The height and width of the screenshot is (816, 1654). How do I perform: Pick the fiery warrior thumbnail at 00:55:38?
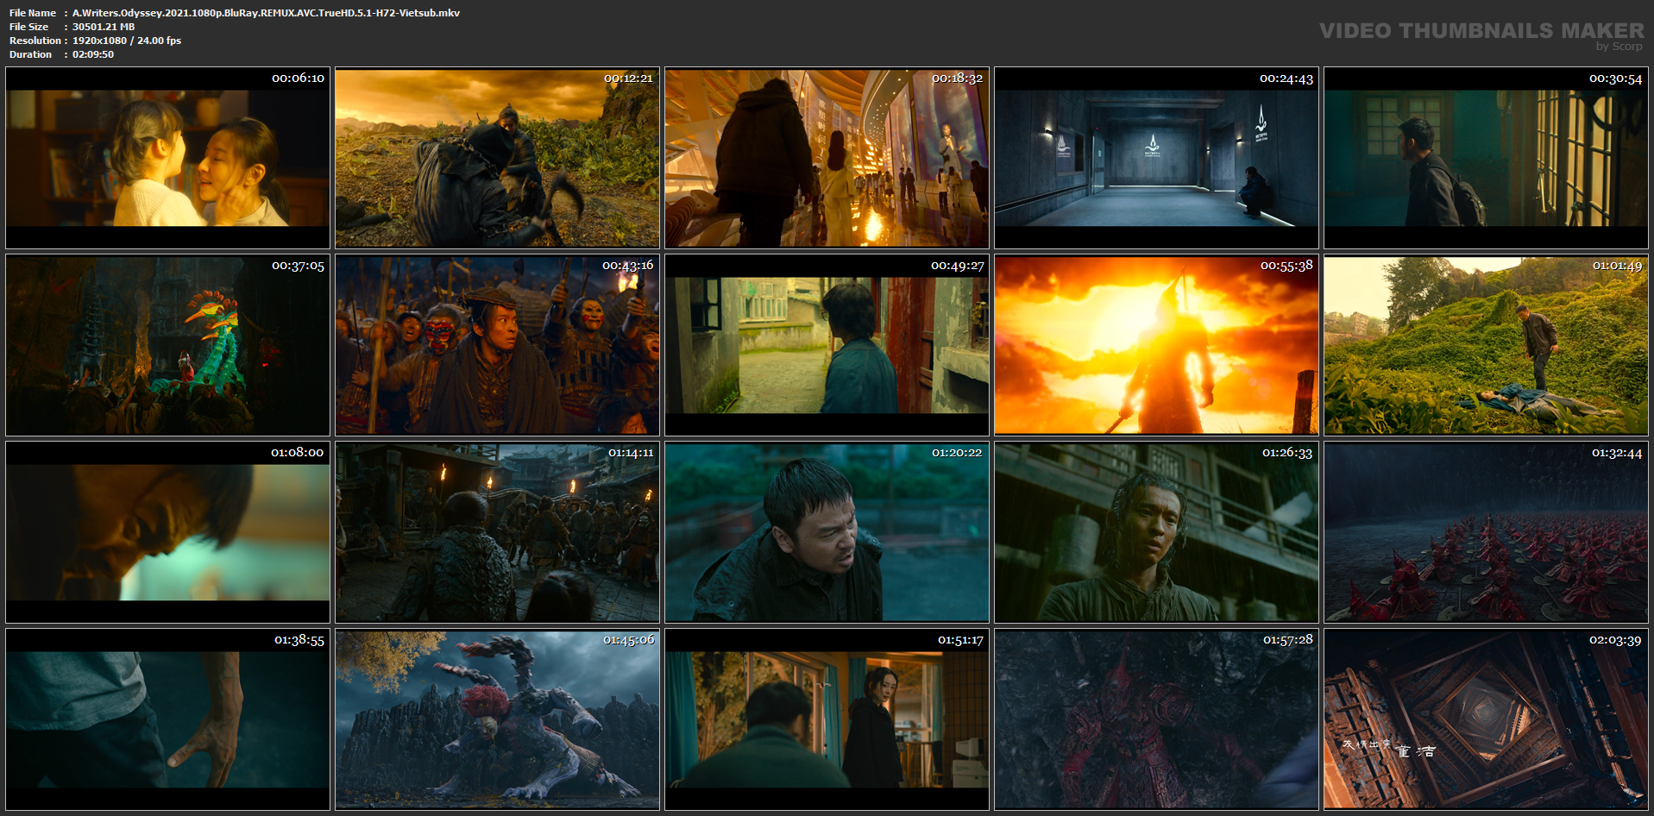pos(1156,345)
